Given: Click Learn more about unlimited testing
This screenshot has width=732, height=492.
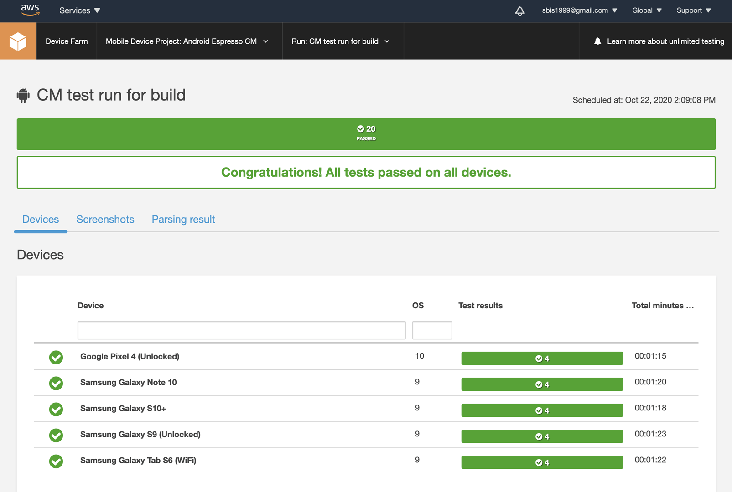Looking at the screenshot, I should [x=665, y=41].
